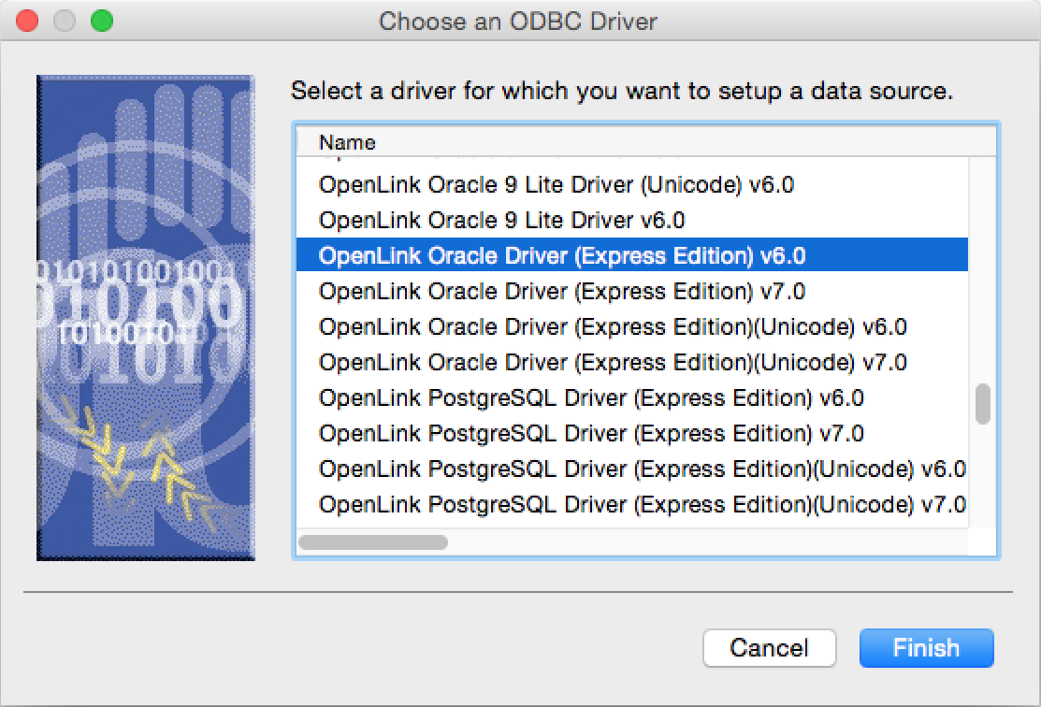1041x707 pixels.
Task: Click the vertical scrollbar thumb in driver list
Action: [x=983, y=404]
